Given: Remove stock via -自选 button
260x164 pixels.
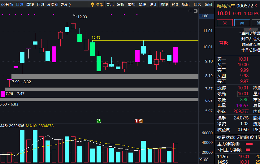Looking at the screenshot, I should coord(197,4).
